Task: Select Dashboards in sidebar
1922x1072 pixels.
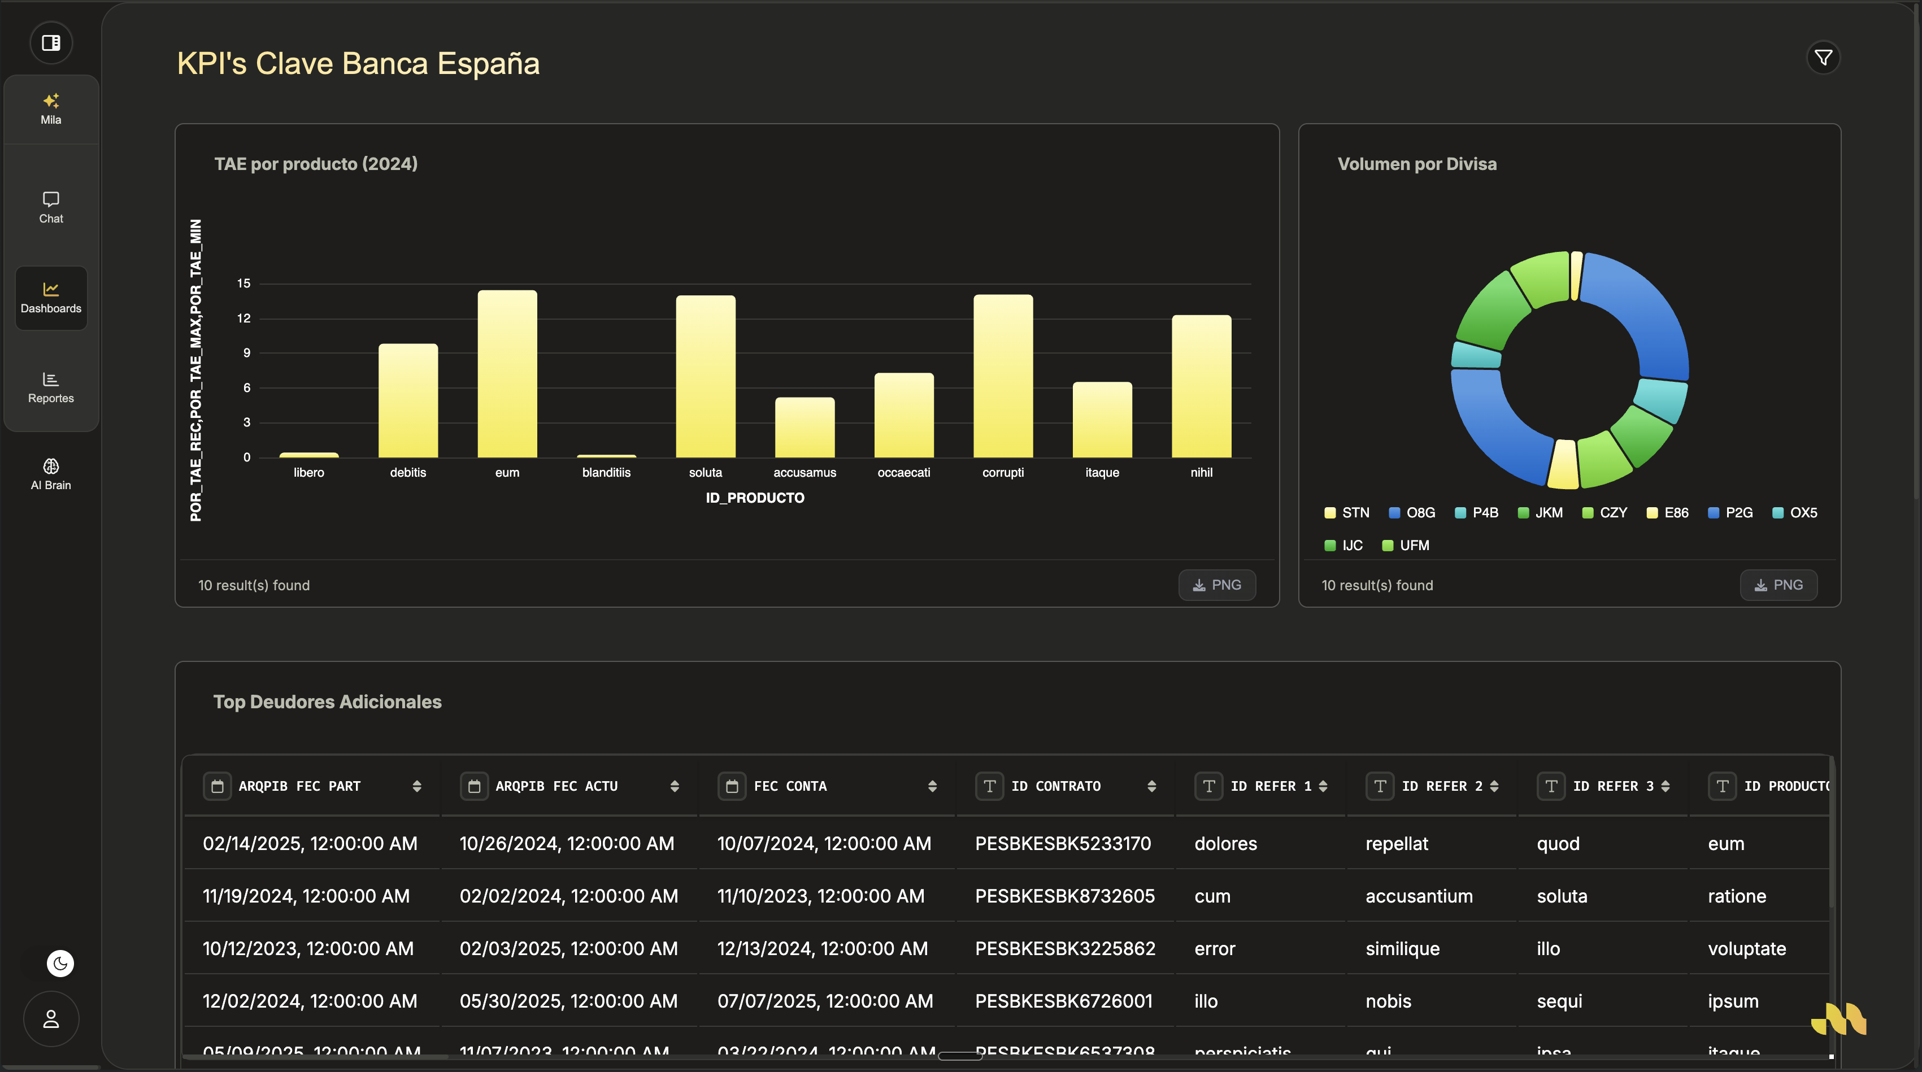Action: point(51,298)
